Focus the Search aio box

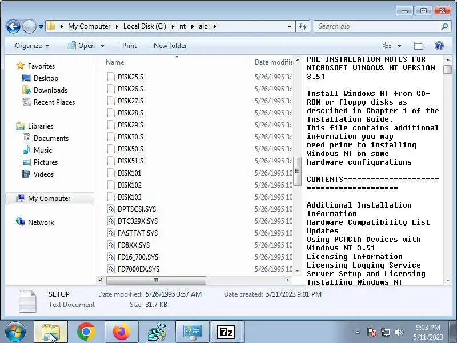point(378,26)
